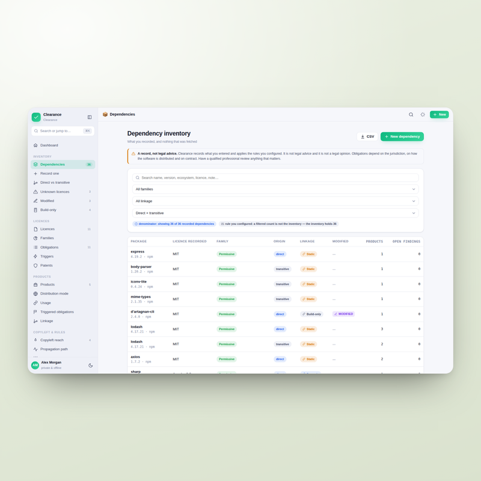
Task: Click the Build-only icon in sidebar
Action: click(x=35, y=210)
